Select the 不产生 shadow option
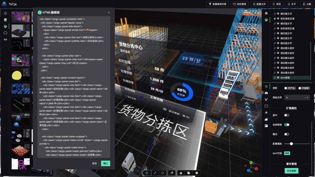The image size is (315, 177). tap(290, 88)
